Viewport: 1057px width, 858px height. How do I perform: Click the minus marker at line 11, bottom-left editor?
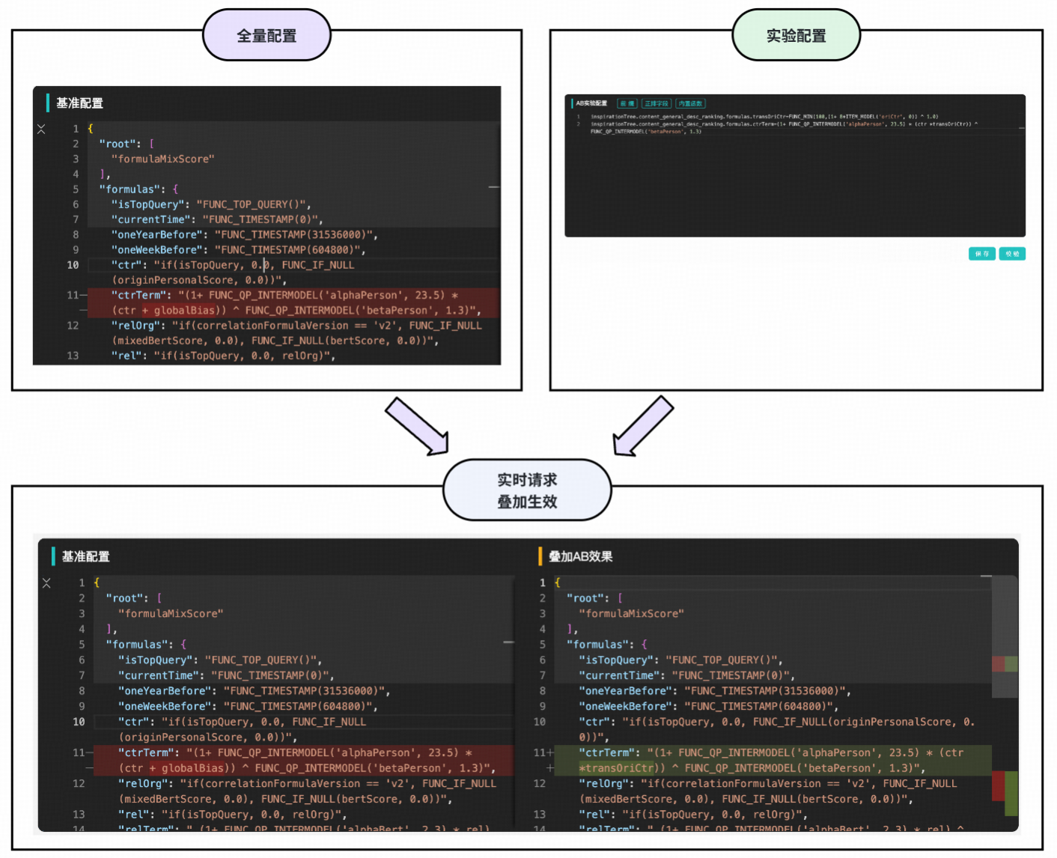point(89,753)
